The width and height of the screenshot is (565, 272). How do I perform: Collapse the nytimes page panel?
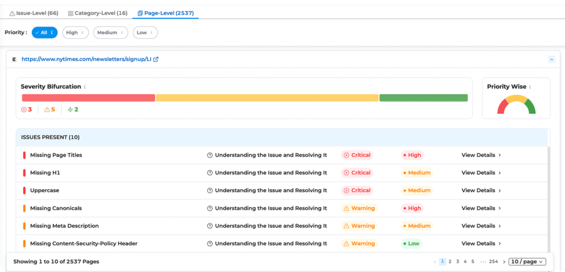[x=551, y=59]
